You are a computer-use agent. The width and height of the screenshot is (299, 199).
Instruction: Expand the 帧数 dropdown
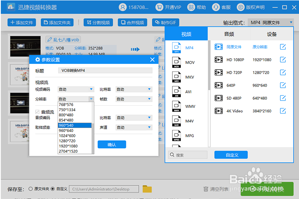point(149,99)
